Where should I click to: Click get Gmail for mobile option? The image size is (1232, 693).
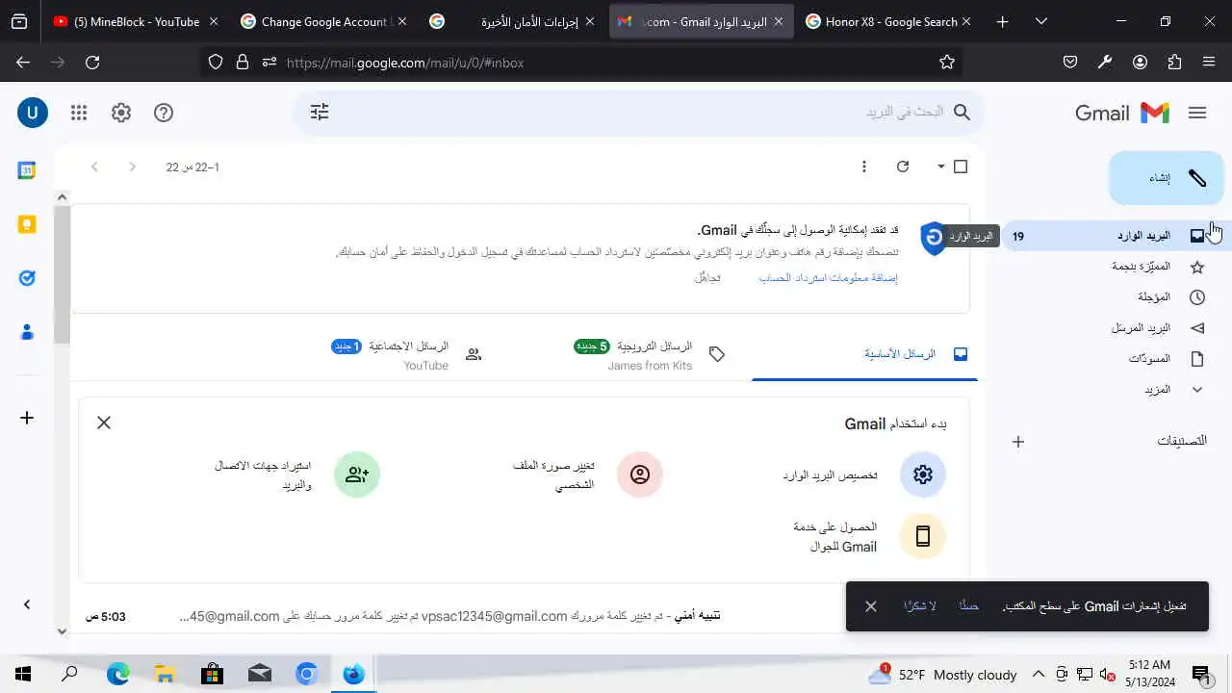[869, 537]
